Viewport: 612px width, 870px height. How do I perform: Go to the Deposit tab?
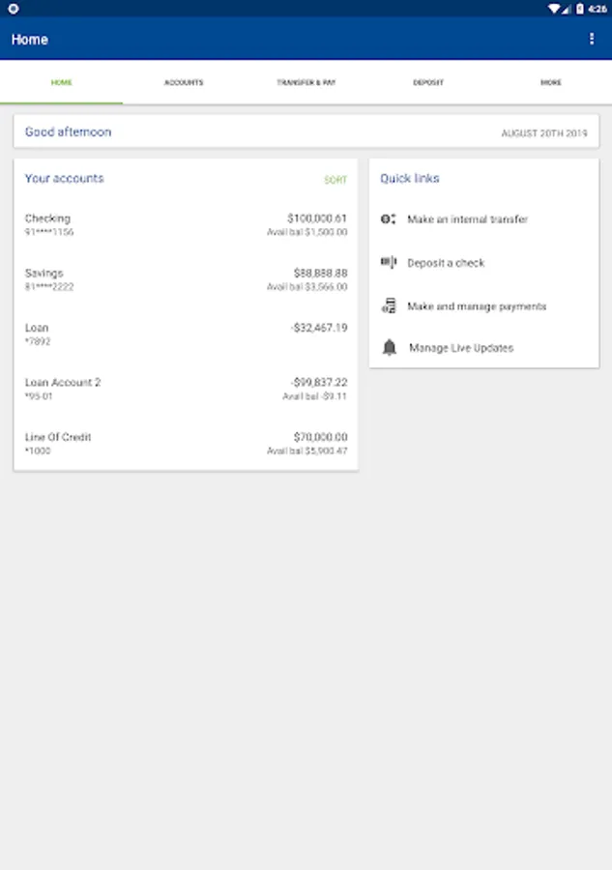pyautogui.click(x=428, y=83)
